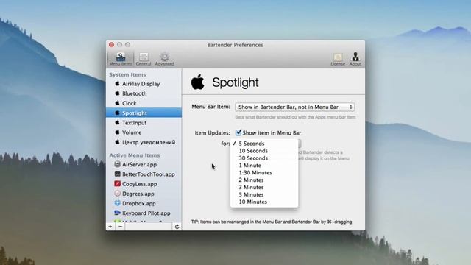The width and height of the screenshot is (471, 265).
Task: Click the Apple icon beside TextInput
Action: pos(117,122)
